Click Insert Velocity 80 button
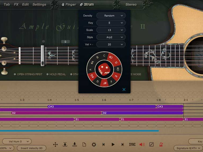 click(31, 148)
